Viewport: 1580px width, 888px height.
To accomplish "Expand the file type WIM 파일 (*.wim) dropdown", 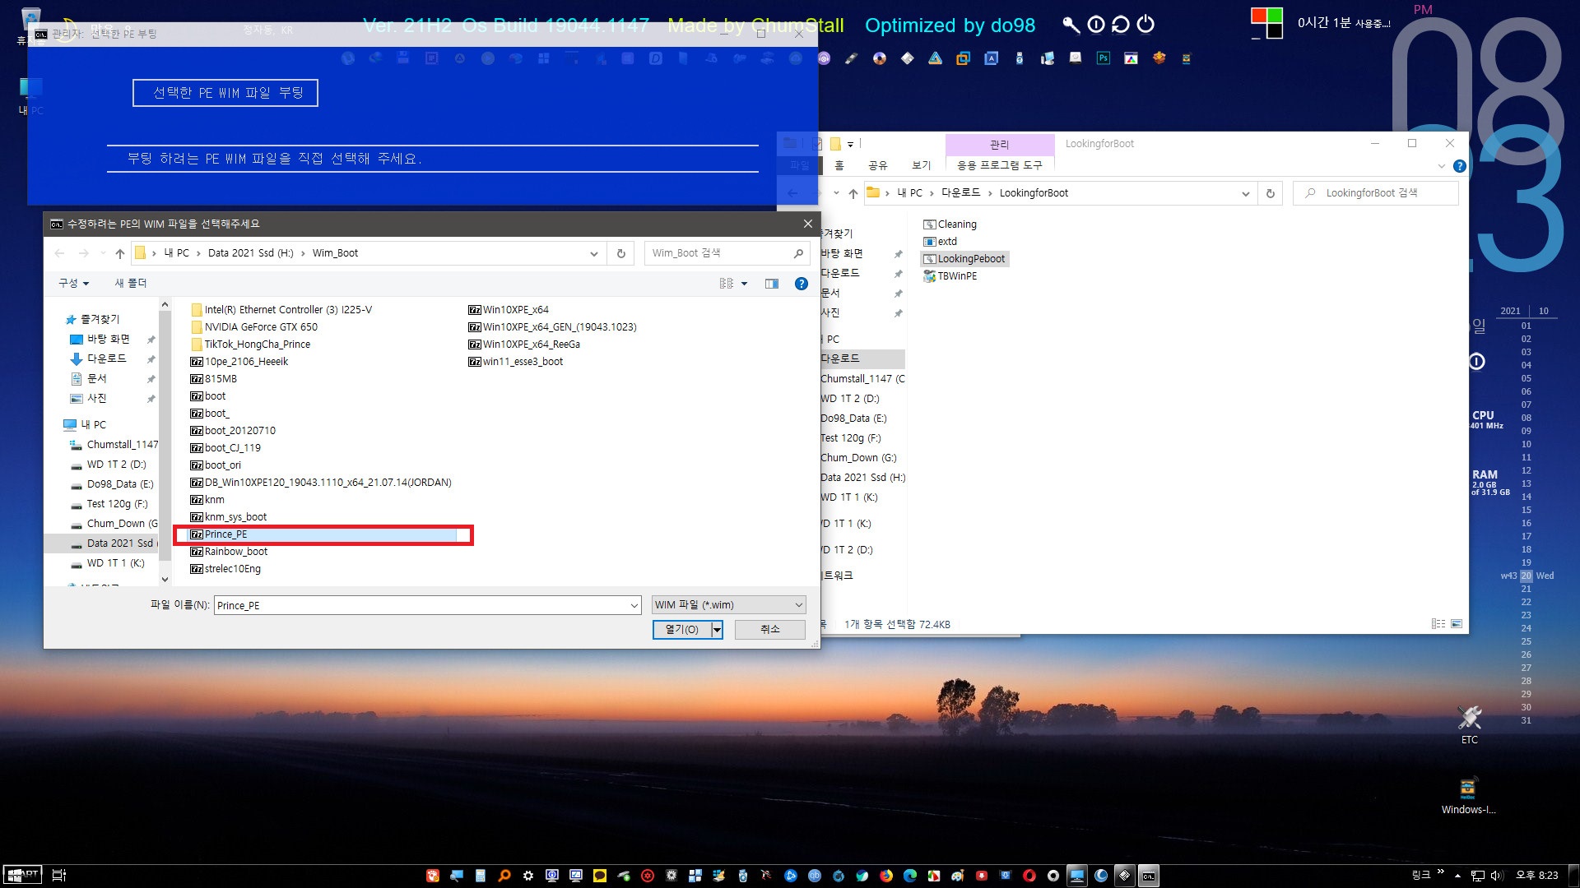I will coord(798,605).
